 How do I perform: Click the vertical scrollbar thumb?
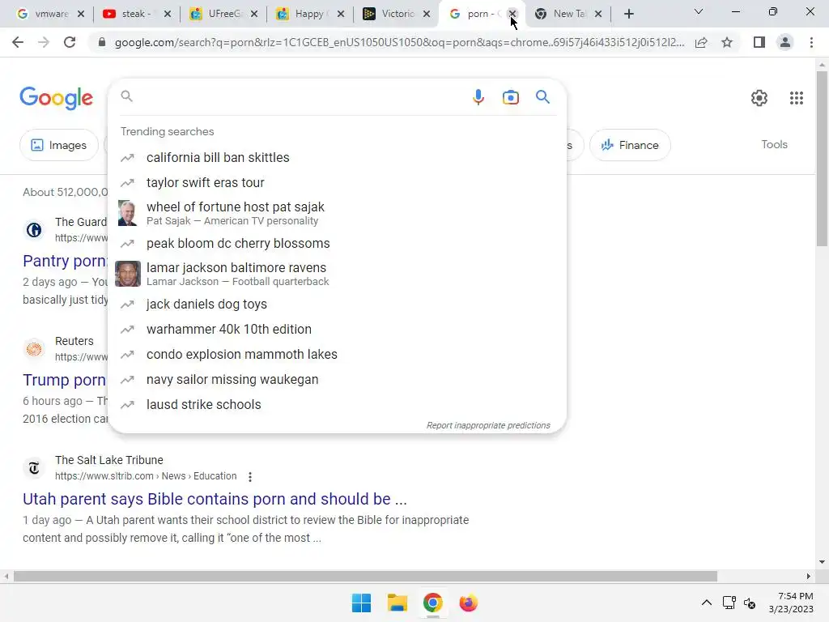tap(822, 158)
